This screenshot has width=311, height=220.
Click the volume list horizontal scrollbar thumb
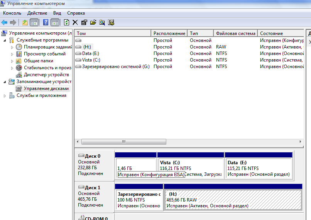pyautogui.click(x=123, y=142)
